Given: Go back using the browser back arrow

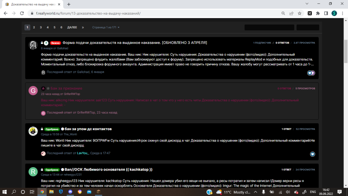Looking at the screenshot, I should pyautogui.click(x=6, y=13).
